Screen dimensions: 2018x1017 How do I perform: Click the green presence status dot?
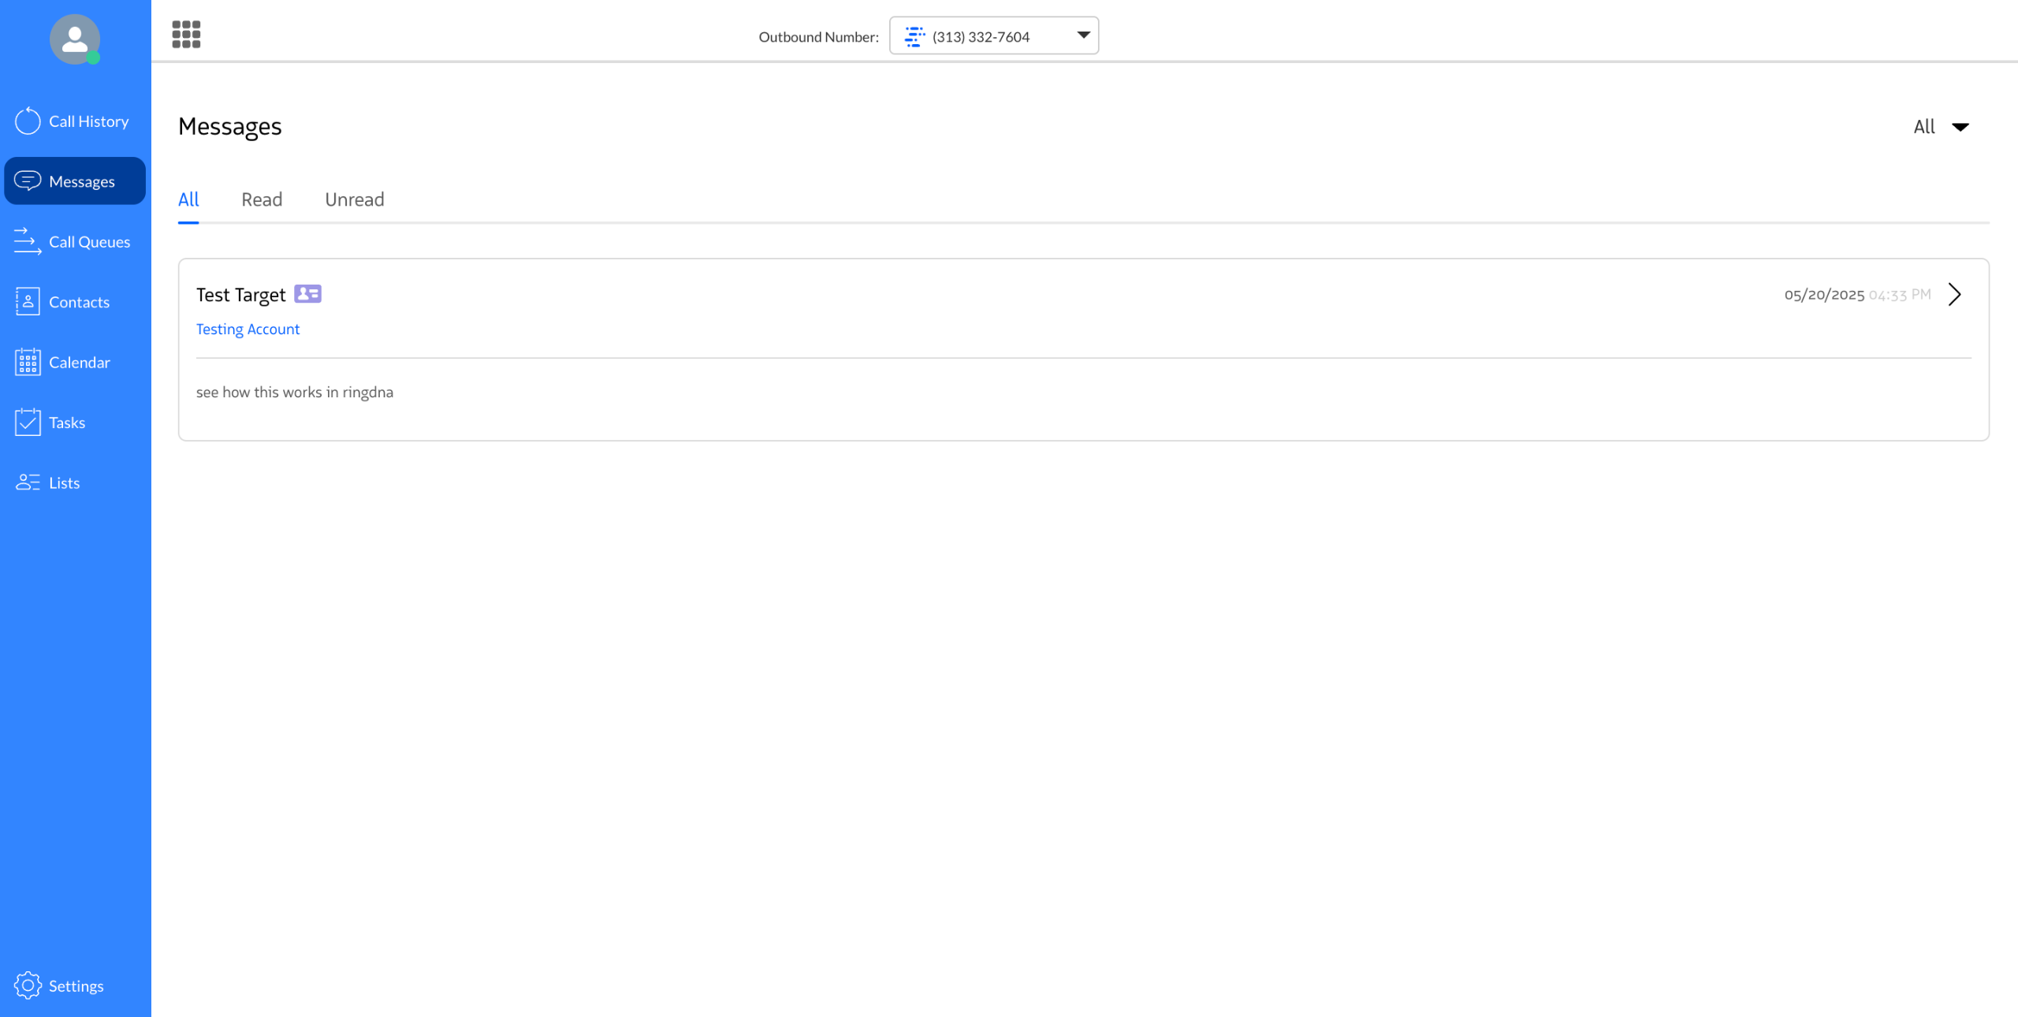[x=93, y=58]
